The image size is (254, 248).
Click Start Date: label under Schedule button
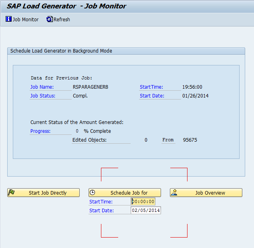click(102, 211)
